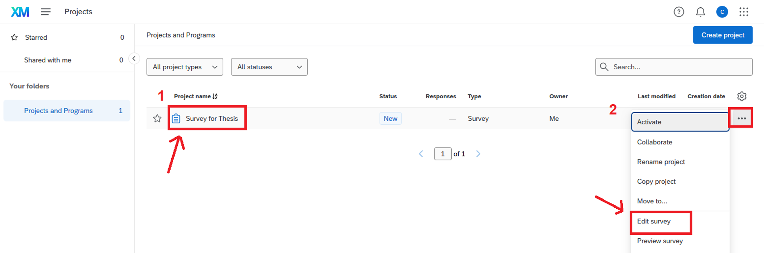Select Edit survey from the menu
Screen dimensions: 764x253
pos(653,221)
